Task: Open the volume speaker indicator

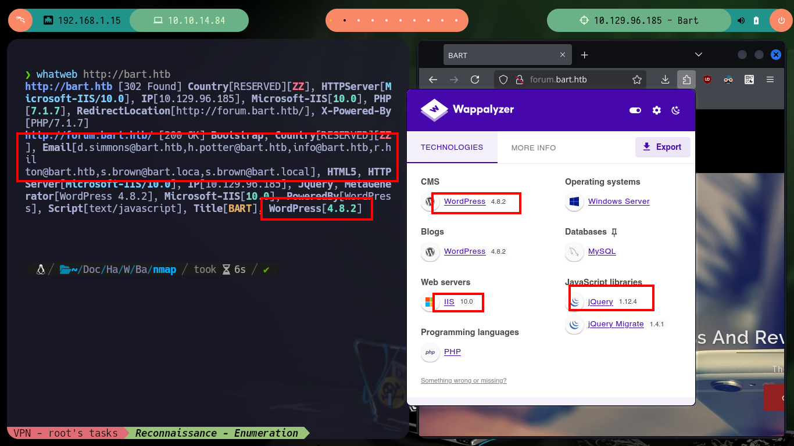Action: click(x=741, y=20)
